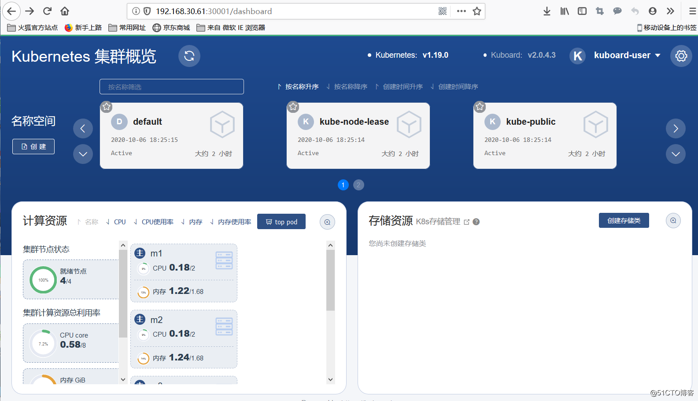Click the namespace name filter field
This screenshot has height=401, width=698.
(172, 87)
